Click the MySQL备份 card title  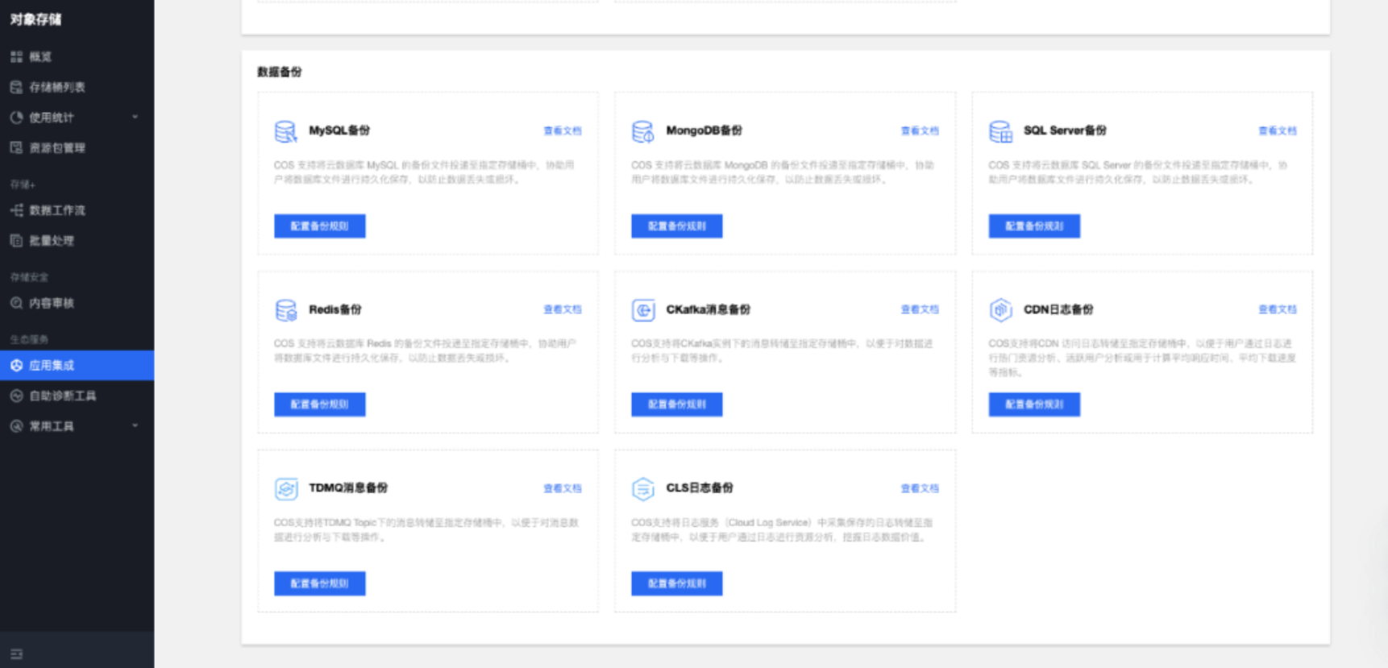(339, 131)
